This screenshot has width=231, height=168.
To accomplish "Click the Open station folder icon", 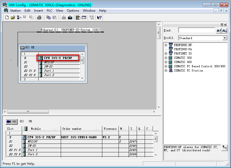I will pos(13,18).
